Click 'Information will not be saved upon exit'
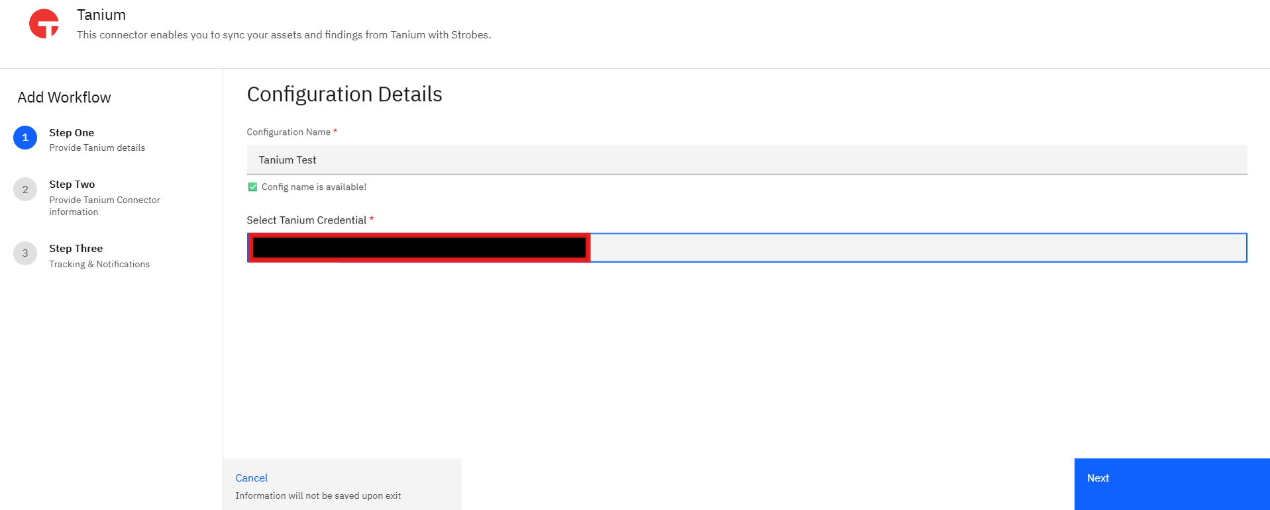 point(318,496)
